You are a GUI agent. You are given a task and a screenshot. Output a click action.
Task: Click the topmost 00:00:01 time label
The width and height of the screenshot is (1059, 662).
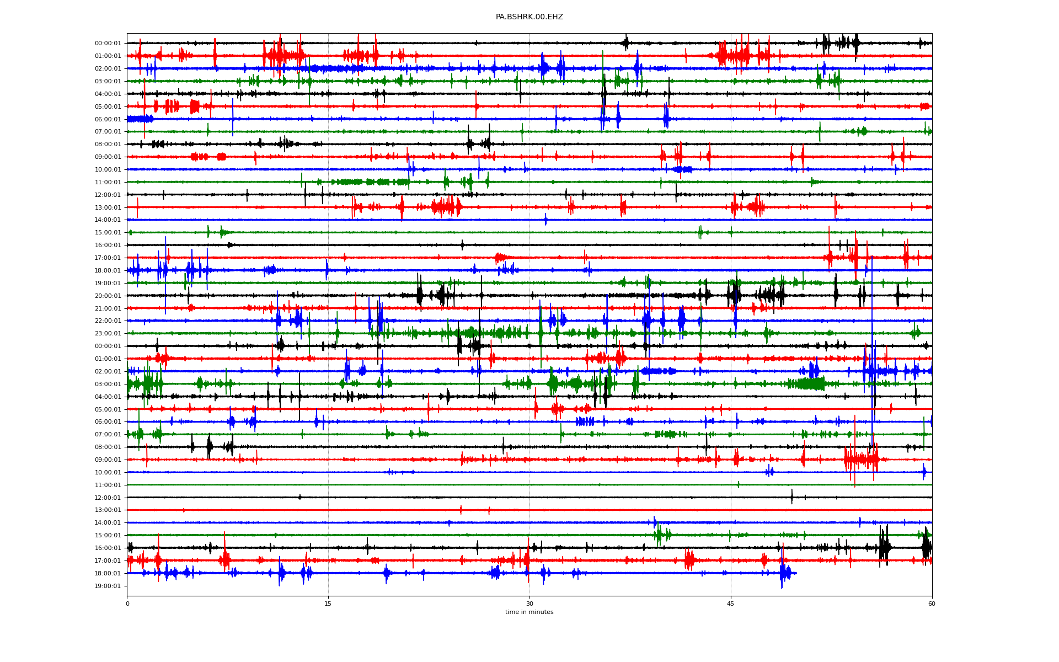pos(108,43)
